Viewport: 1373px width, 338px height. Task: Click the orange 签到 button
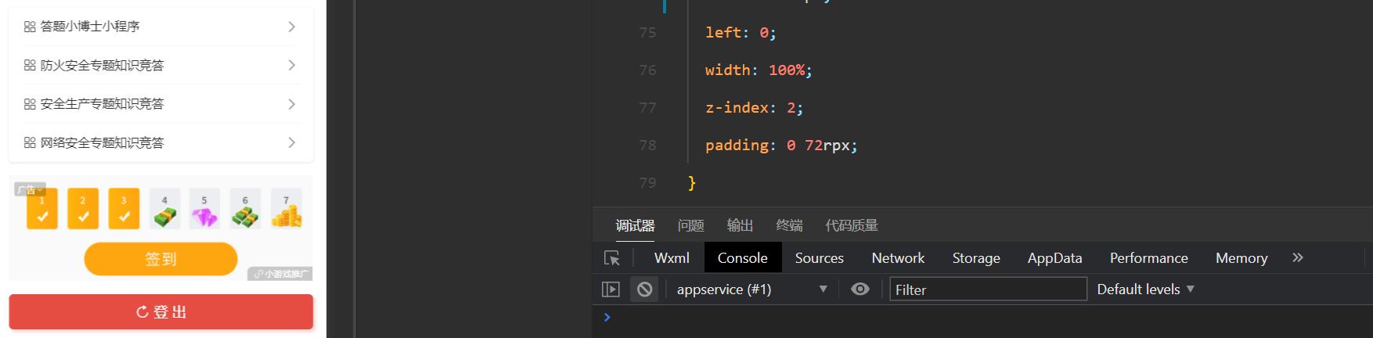point(160,259)
